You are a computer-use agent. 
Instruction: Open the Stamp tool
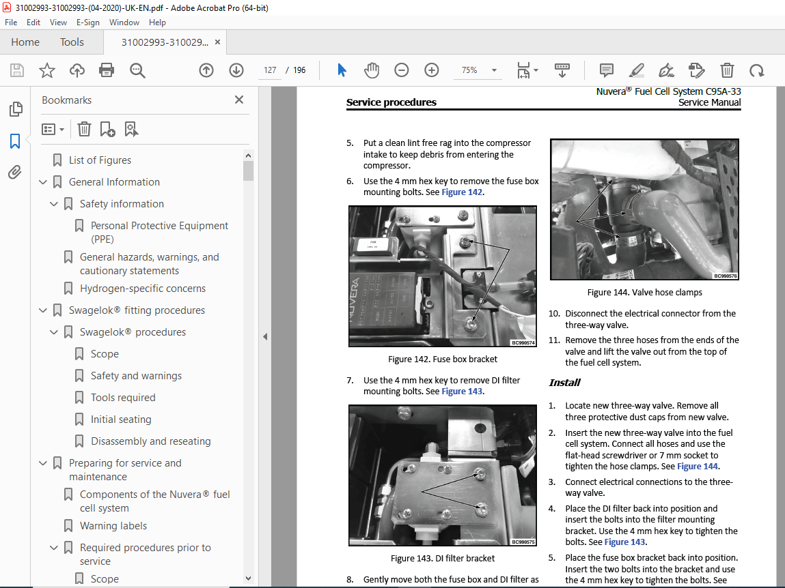(696, 70)
